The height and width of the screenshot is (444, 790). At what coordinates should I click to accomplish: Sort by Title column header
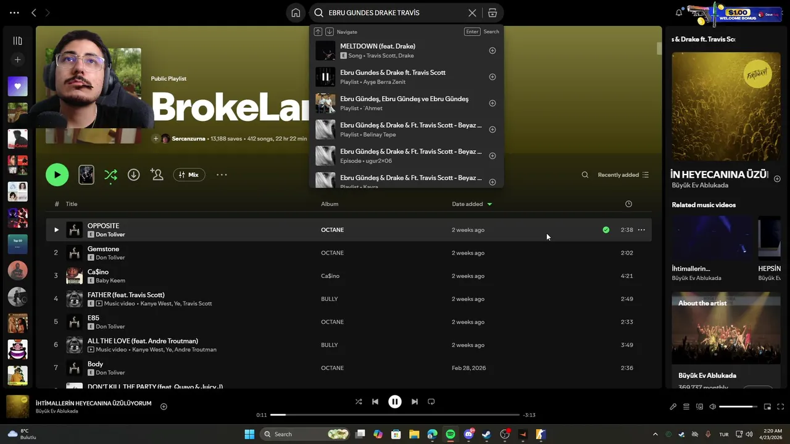[72, 204]
